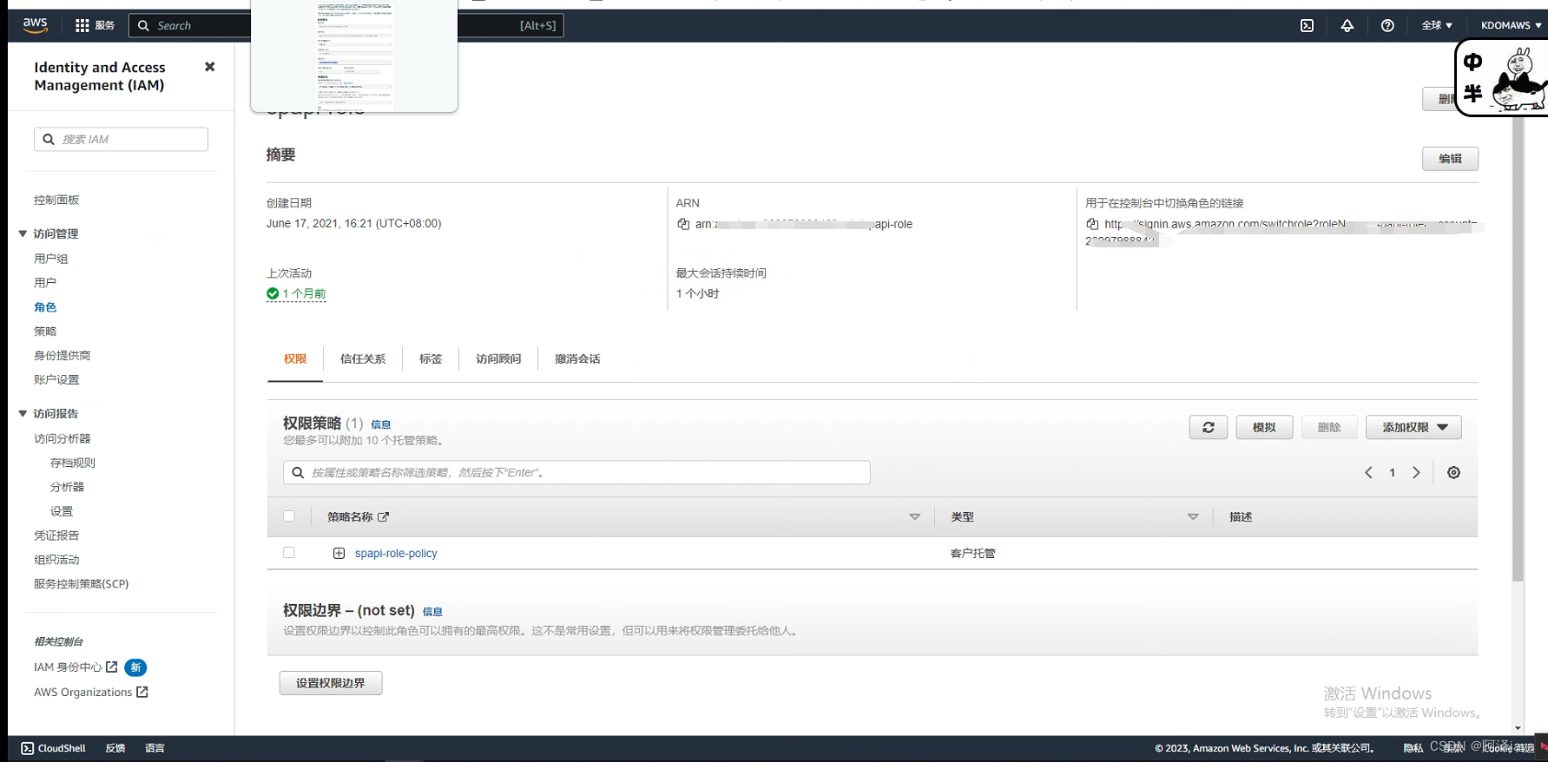Sort by policy name column arrow
The image size is (1548, 762).
914,516
